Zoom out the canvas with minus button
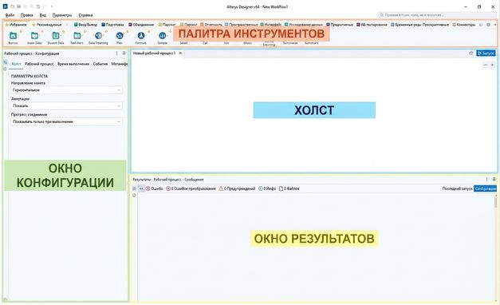This screenshot has width=500, height=305. point(486,65)
